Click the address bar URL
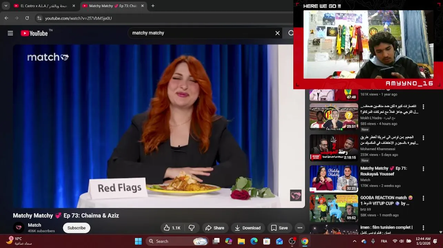Viewport: 443px width, 248px height. click(79, 18)
